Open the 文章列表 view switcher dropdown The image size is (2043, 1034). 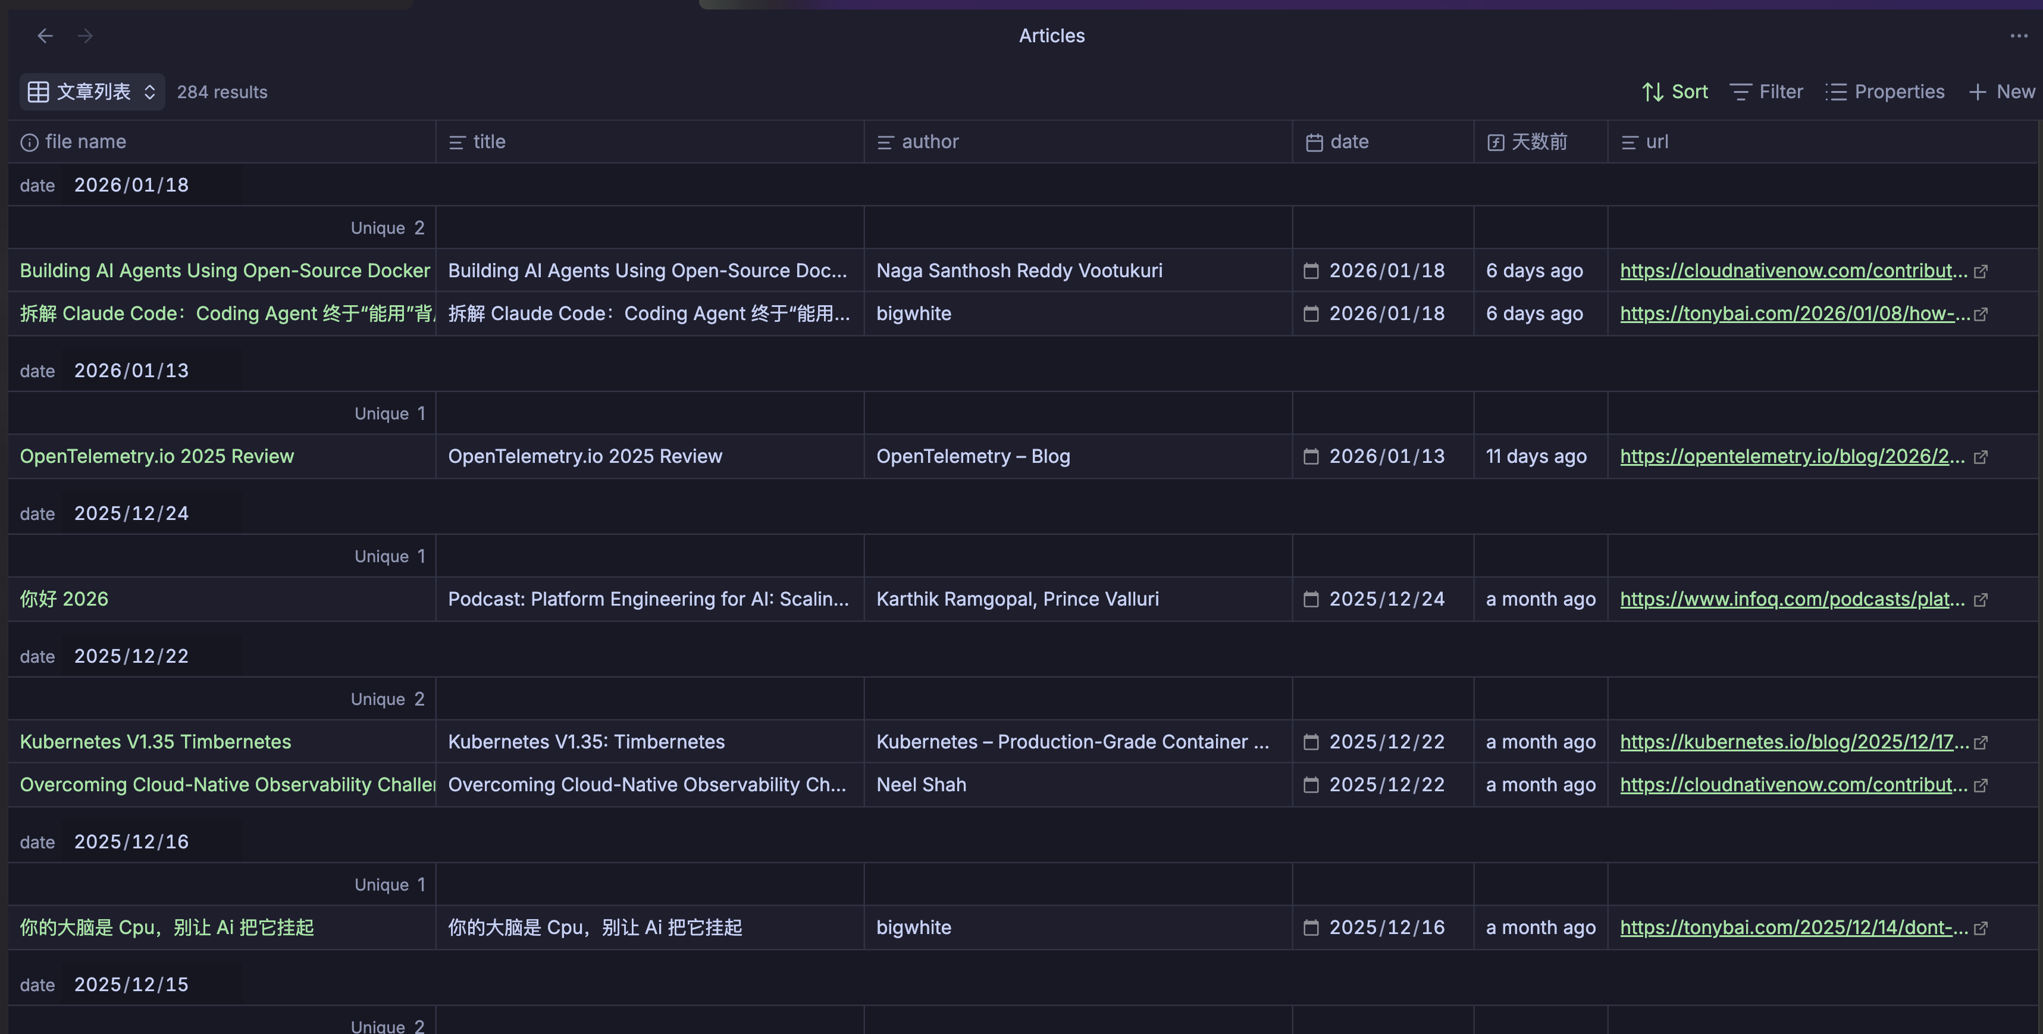click(x=92, y=92)
